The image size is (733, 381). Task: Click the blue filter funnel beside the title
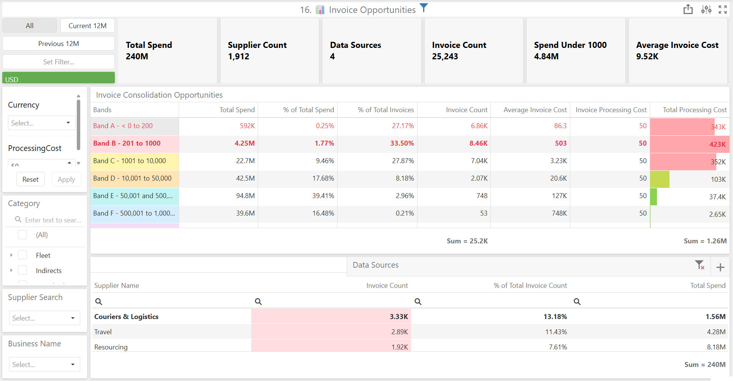(x=424, y=8)
